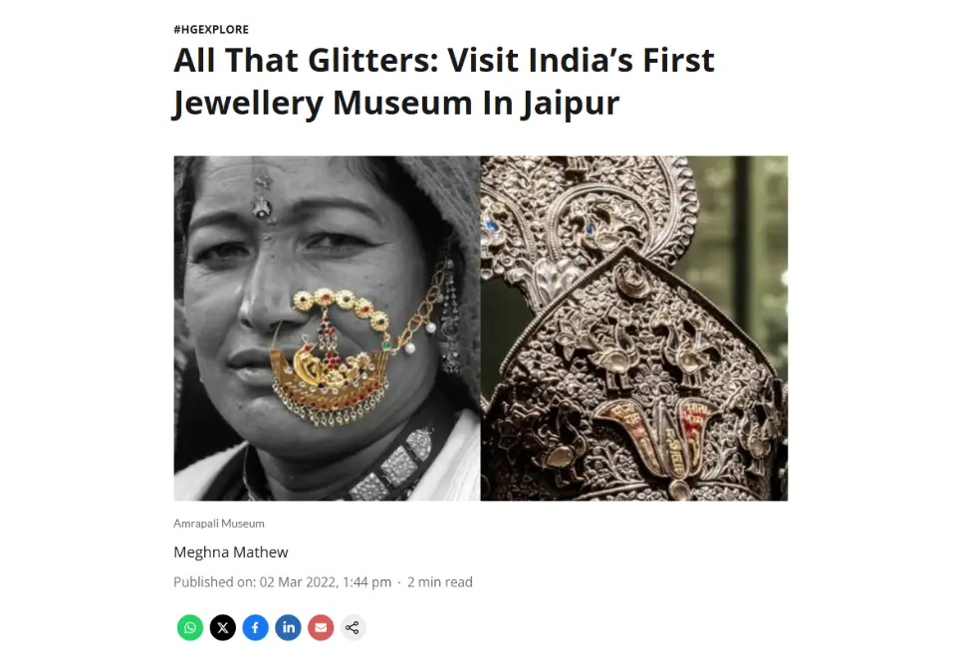Click the forehead ornament on the woman
This screenshot has width=956, height=657.
tap(263, 198)
